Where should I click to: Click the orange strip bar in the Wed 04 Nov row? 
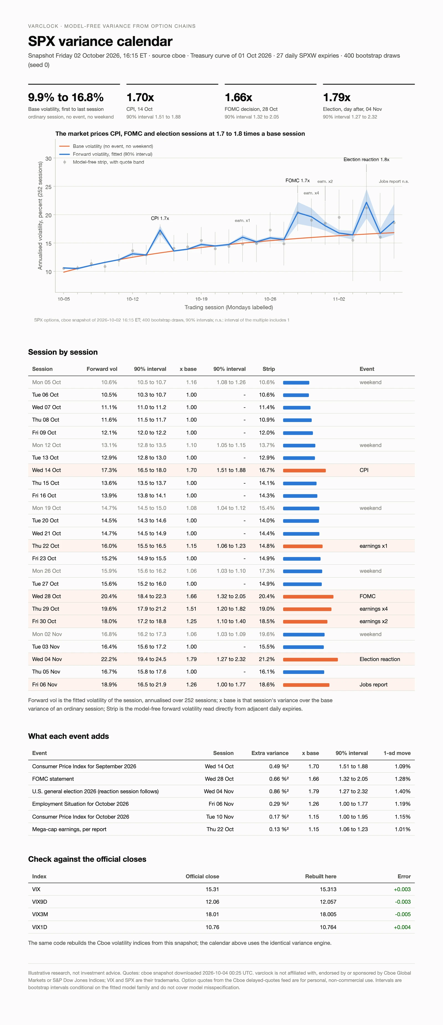point(310,659)
